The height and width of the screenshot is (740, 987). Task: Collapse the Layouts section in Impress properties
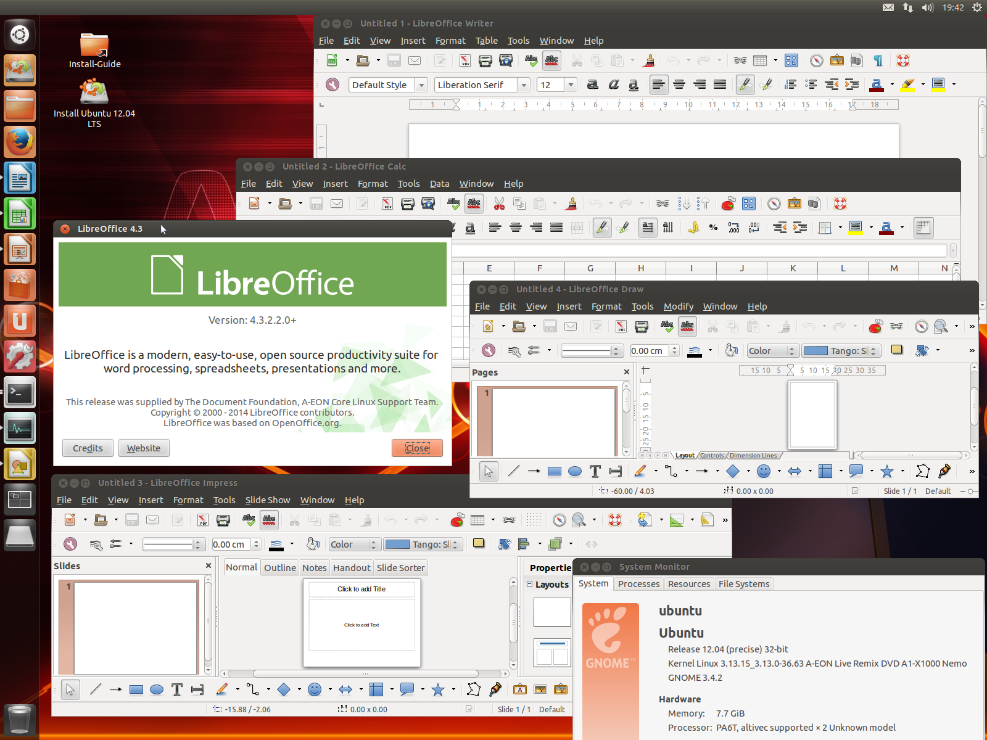tap(529, 584)
